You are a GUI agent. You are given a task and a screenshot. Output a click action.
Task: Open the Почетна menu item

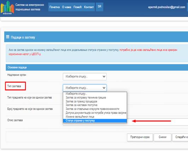tap(54, 7)
